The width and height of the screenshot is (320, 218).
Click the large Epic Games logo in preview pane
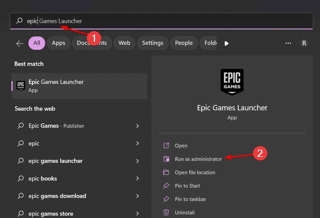(232, 82)
